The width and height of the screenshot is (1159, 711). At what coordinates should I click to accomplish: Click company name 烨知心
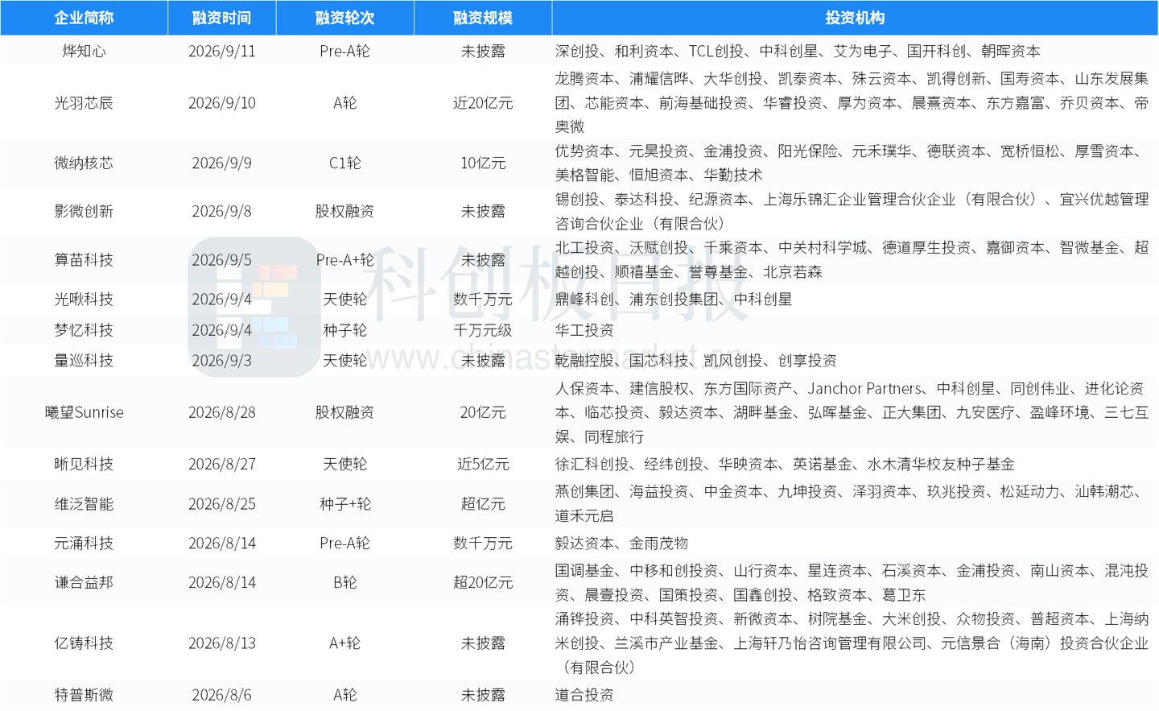tap(84, 52)
